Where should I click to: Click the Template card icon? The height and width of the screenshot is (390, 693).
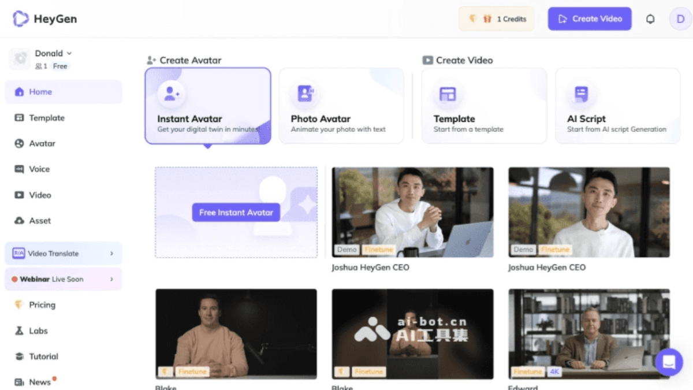point(448,94)
